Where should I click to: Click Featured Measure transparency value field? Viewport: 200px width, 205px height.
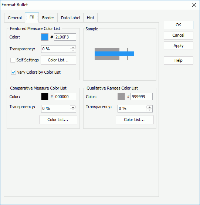tap(56, 49)
